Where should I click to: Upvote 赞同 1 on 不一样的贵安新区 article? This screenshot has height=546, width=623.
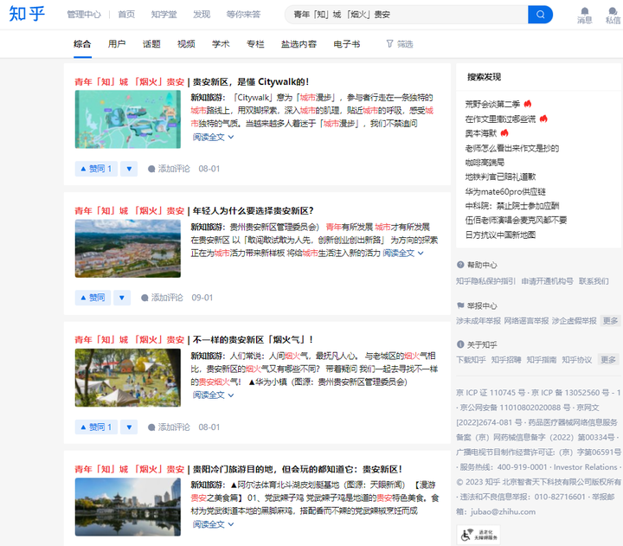[96, 427]
